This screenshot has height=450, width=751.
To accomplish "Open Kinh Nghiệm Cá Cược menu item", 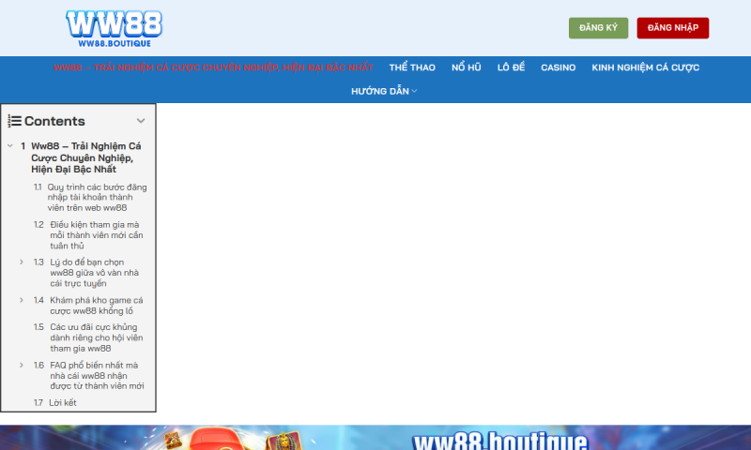I will [645, 67].
